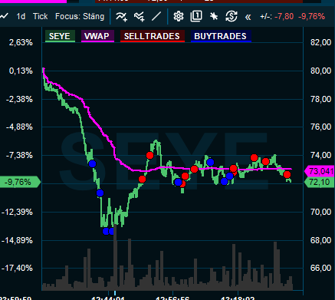The width and height of the screenshot is (335, 300).
Task: Click the currency refresh icon
Action: 232,17
